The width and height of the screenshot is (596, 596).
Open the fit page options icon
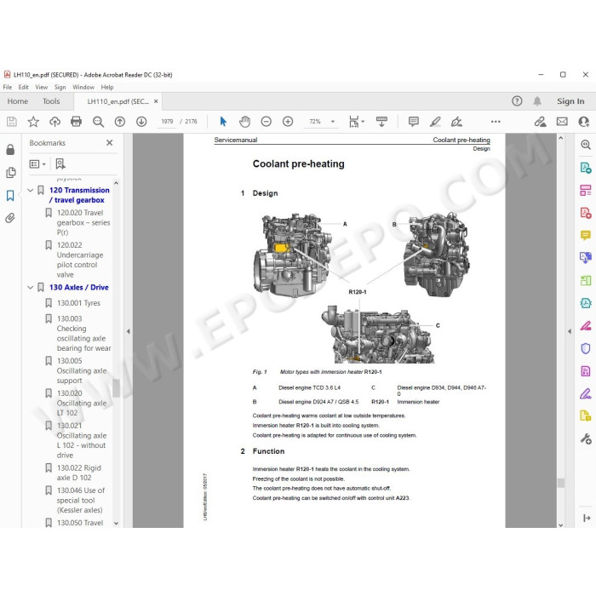pos(356,122)
